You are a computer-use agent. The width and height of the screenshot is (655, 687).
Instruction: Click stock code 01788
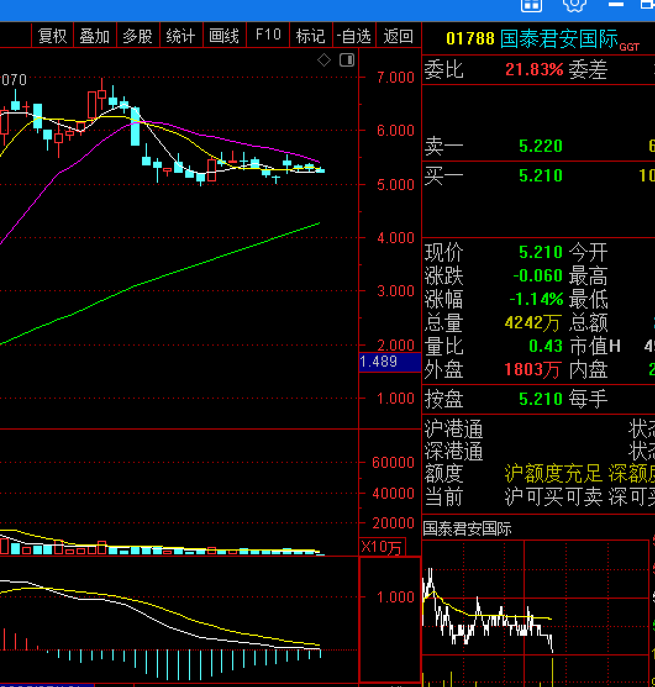point(470,39)
